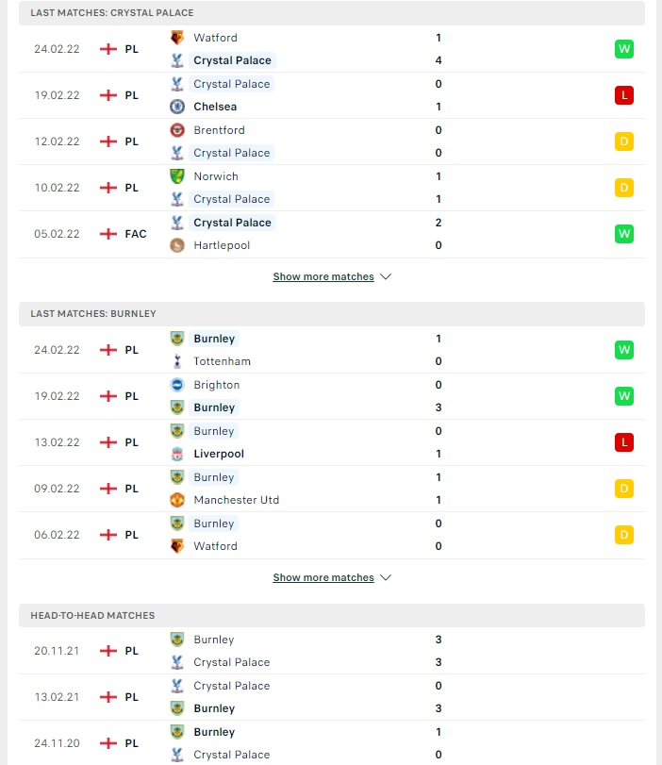Select Crystal Palace team name in Hartlepool match
The width and height of the screenshot is (662, 765).
(x=232, y=223)
